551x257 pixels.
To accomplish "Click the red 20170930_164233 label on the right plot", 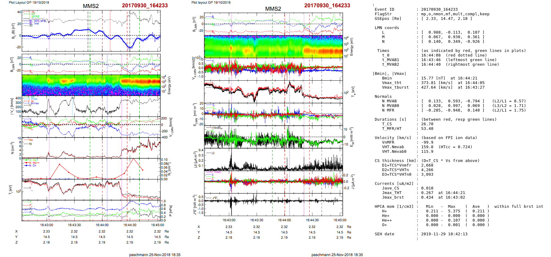I will coord(327,6).
